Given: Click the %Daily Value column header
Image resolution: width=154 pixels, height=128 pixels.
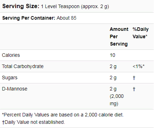Looking at the screenshot, I should point(141,33).
